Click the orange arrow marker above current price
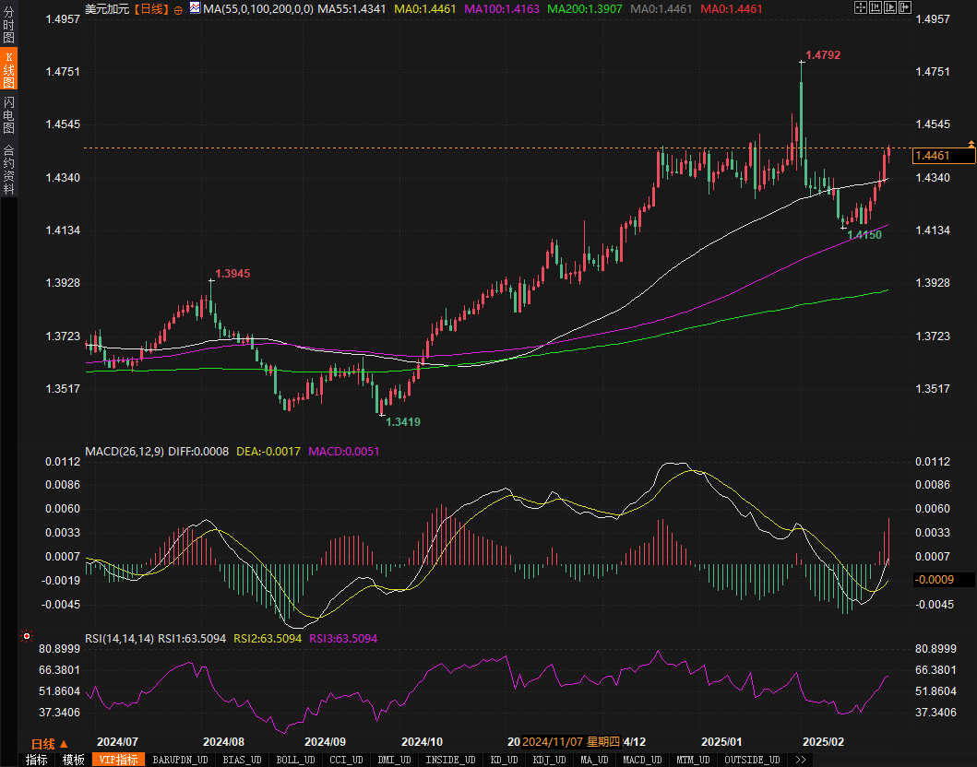The width and height of the screenshot is (977, 767). click(x=971, y=143)
